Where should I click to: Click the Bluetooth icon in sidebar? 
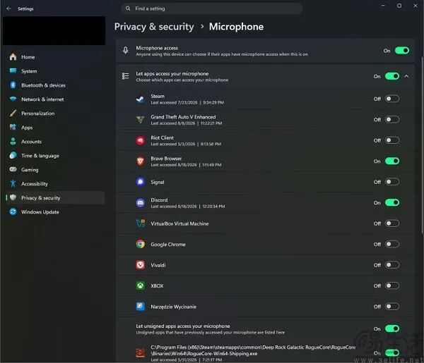point(13,85)
